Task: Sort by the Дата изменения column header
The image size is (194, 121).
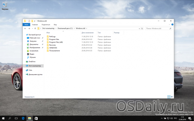Action: [x=88, y=32]
